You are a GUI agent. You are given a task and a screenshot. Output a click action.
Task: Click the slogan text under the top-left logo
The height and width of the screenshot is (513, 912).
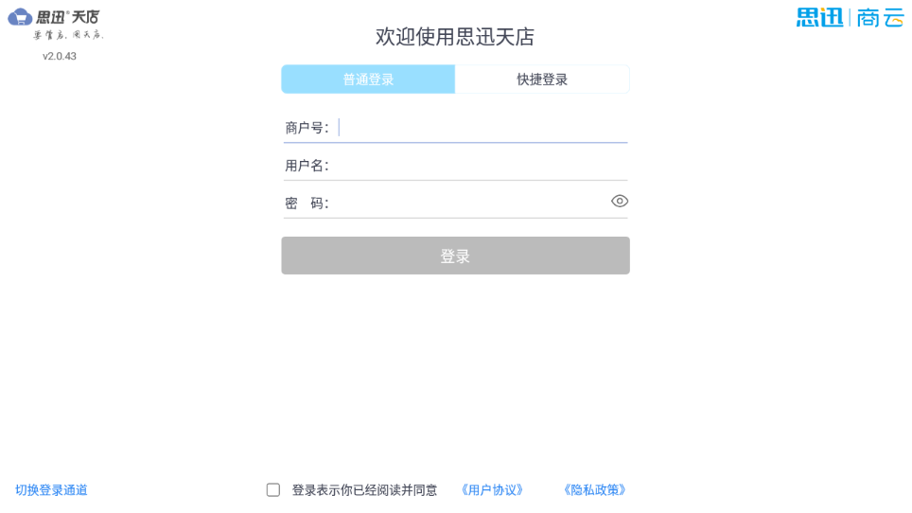tap(68, 35)
